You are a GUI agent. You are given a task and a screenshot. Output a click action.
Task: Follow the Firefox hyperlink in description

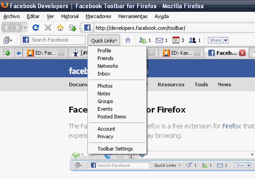231,126
